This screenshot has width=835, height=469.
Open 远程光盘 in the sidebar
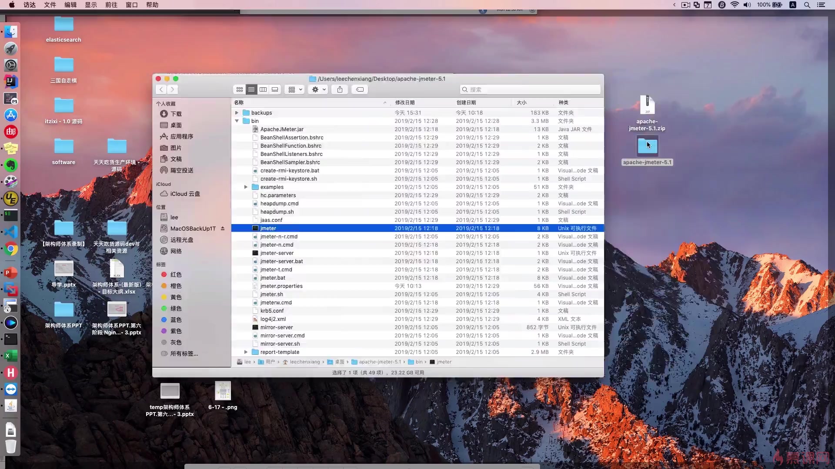coord(181,240)
